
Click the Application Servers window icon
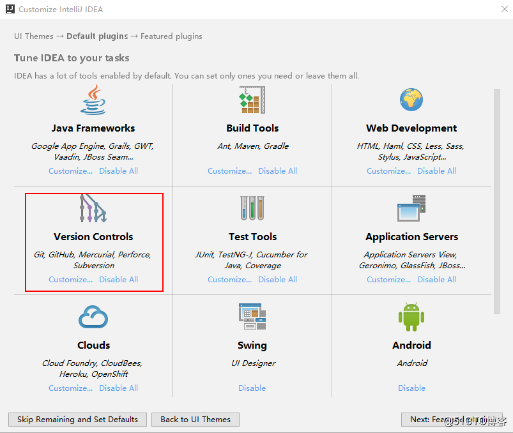tap(411, 208)
